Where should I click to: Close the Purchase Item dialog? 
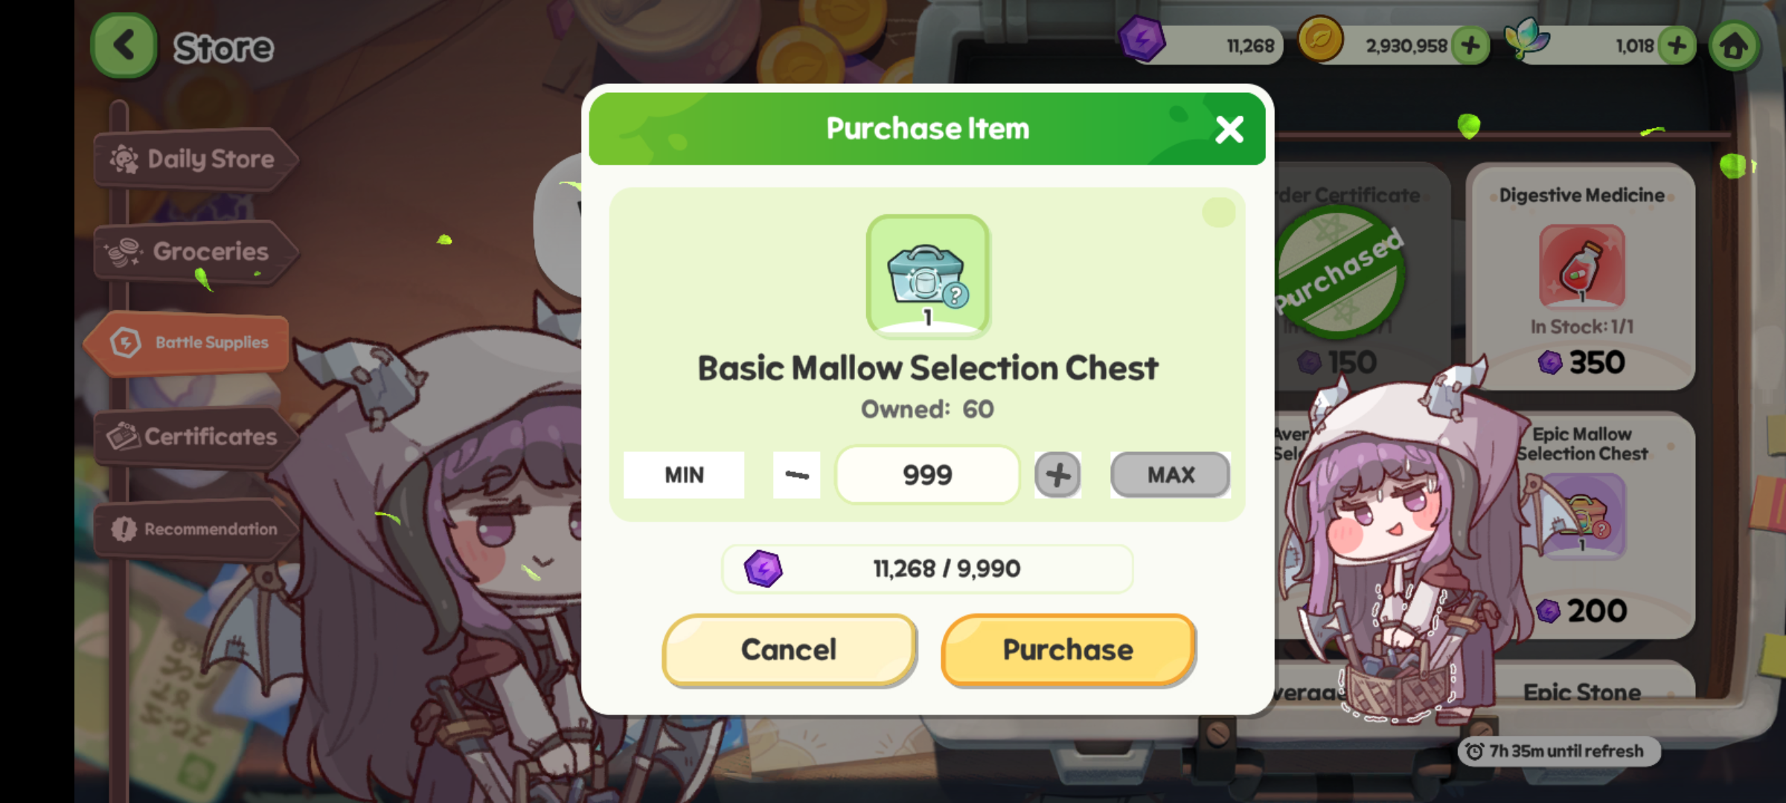(1229, 129)
